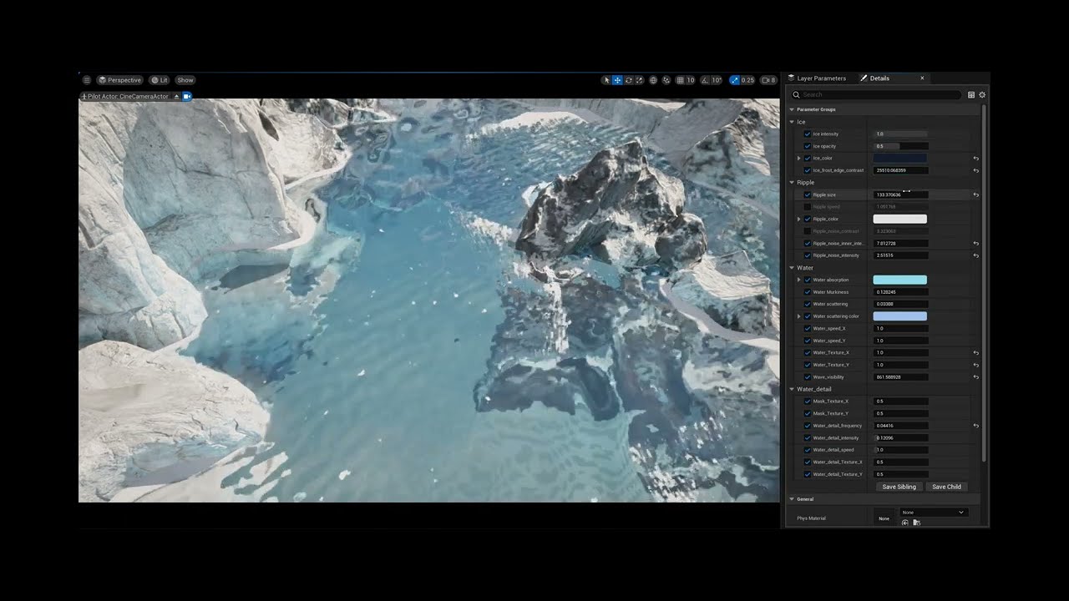Screen dimensions: 1069x601
Task: Toggle grid snapping icon next to 10
Action: click(681, 80)
